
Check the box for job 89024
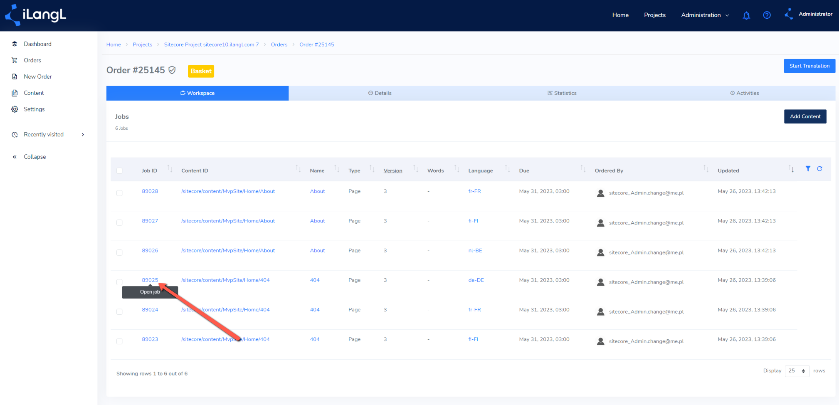pyautogui.click(x=119, y=311)
